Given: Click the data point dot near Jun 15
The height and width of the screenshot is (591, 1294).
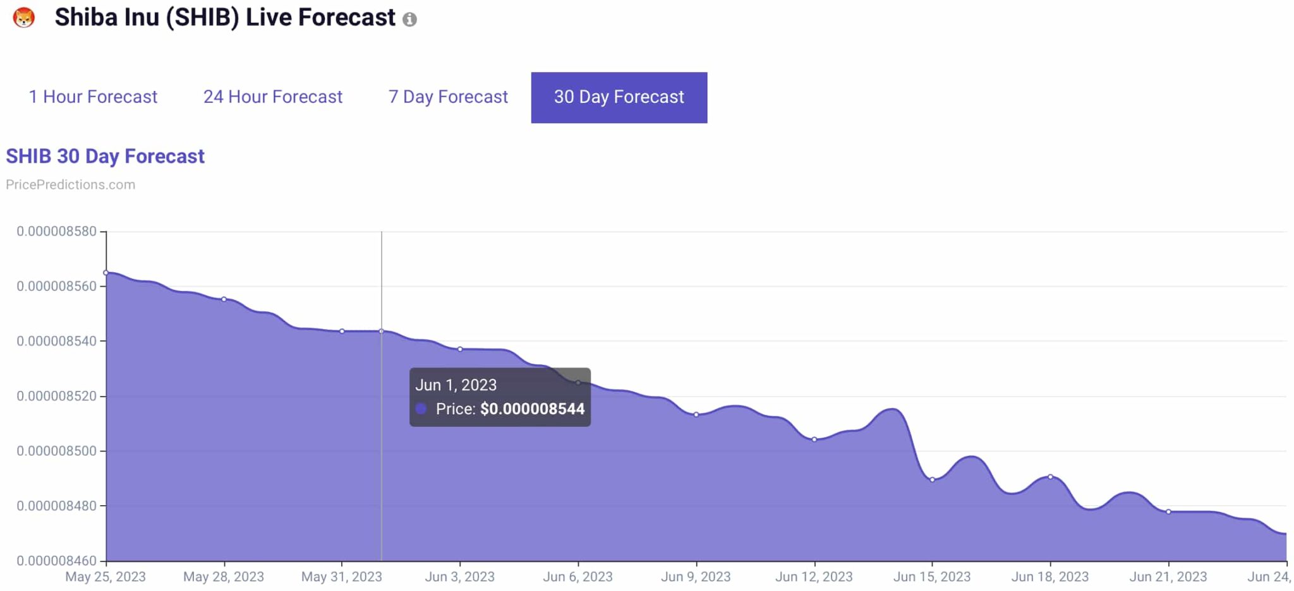Looking at the screenshot, I should (x=933, y=479).
